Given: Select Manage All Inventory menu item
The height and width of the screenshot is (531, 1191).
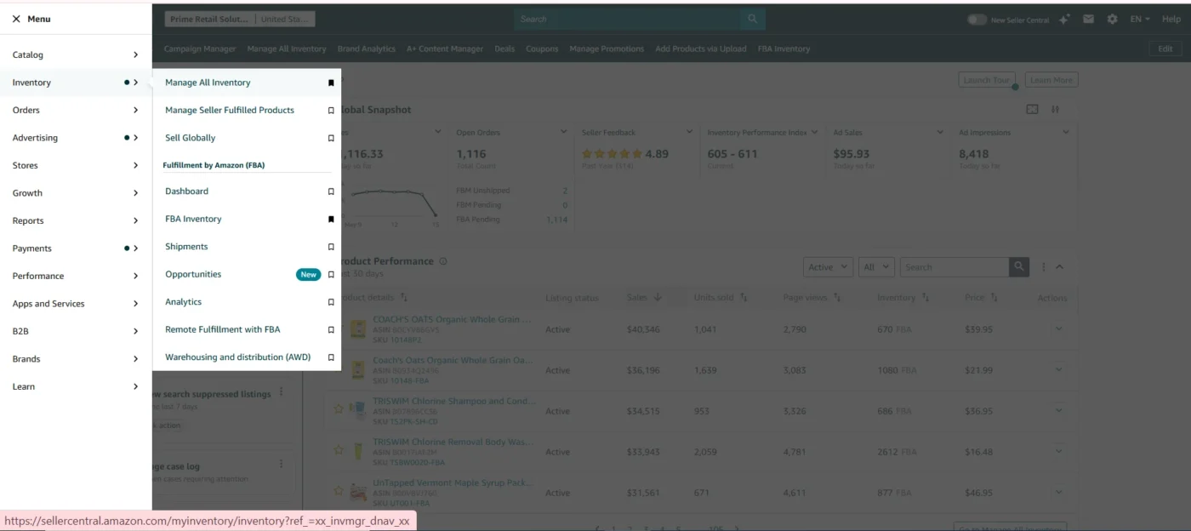Looking at the screenshot, I should [208, 83].
